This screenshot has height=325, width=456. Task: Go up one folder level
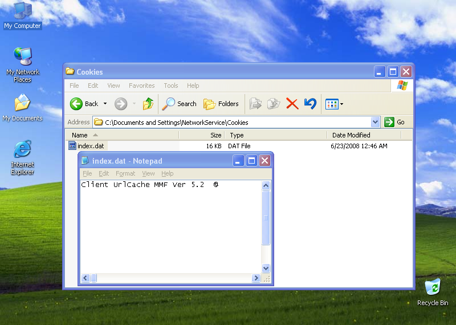[148, 104]
